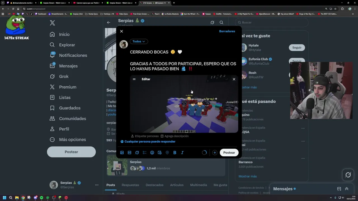The width and height of the screenshot is (358, 201).
Task: Change Cualquier persona puede responder setting
Action: 148,142
